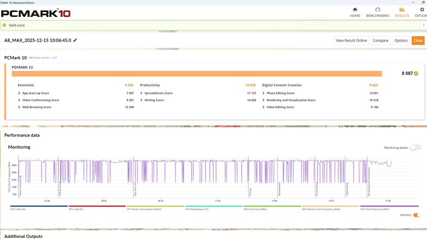Image resolution: width=427 pixels, height=240 pixels.
Task: Close the result with orange Close button
Action: [x=418, y=41]
